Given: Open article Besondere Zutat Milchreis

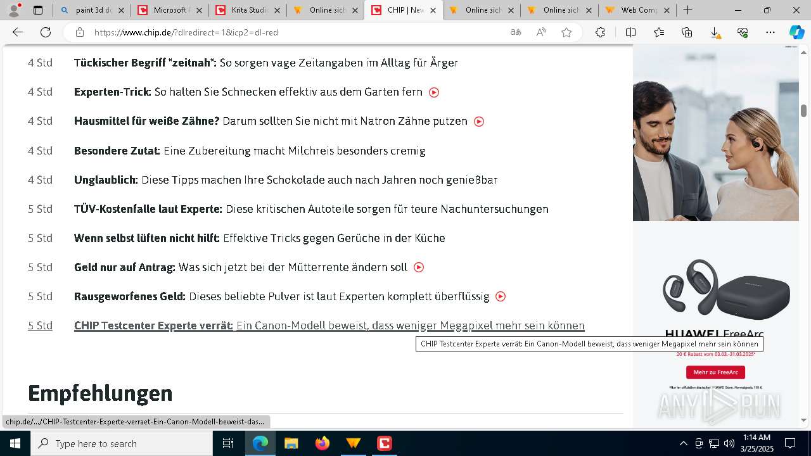Looking at the screenshot, I should tap(250, 151).
